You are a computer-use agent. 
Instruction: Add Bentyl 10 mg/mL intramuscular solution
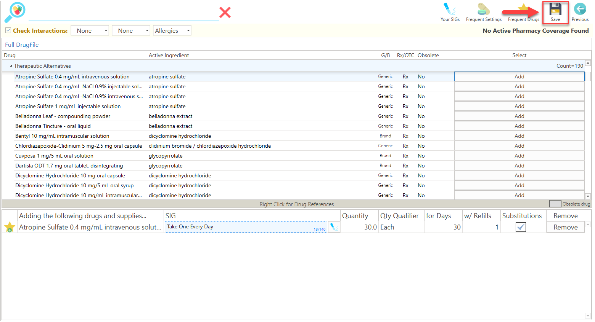[x=519, y=136]
